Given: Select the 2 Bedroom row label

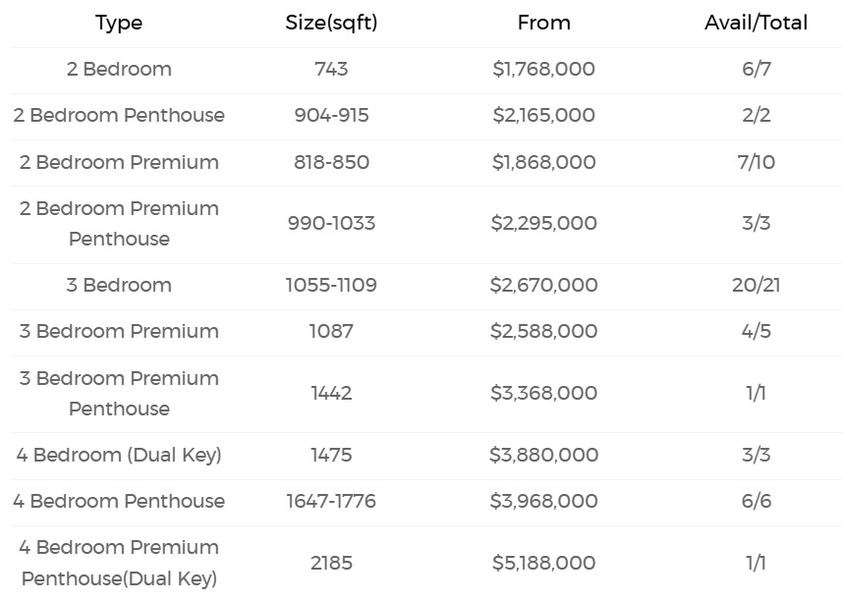Looking at the screenshot, I should pos(119,69).
